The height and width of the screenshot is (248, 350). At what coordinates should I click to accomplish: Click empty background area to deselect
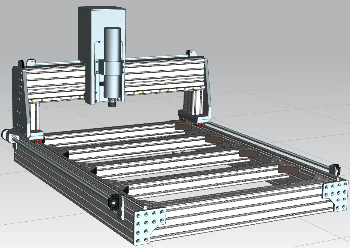(x=274, y=30)
